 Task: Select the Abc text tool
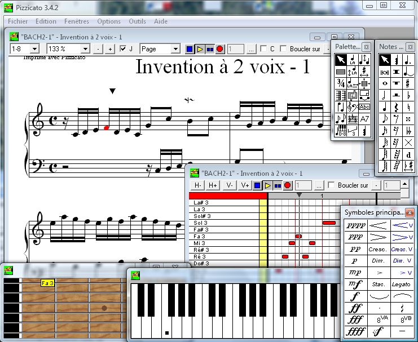click(x=364, y=107)
